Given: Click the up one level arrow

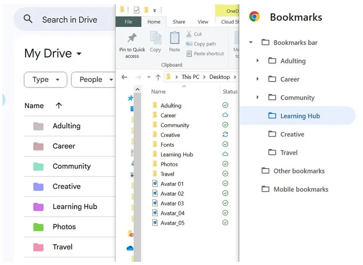Looking at the screenshot, I should pyautogui.click(x=158, y=77).
